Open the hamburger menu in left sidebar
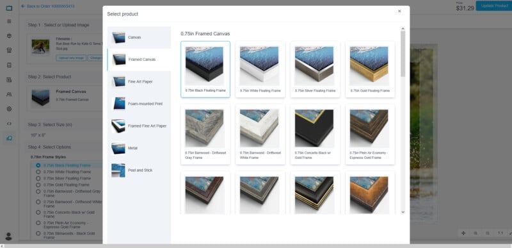 point(9,21)
